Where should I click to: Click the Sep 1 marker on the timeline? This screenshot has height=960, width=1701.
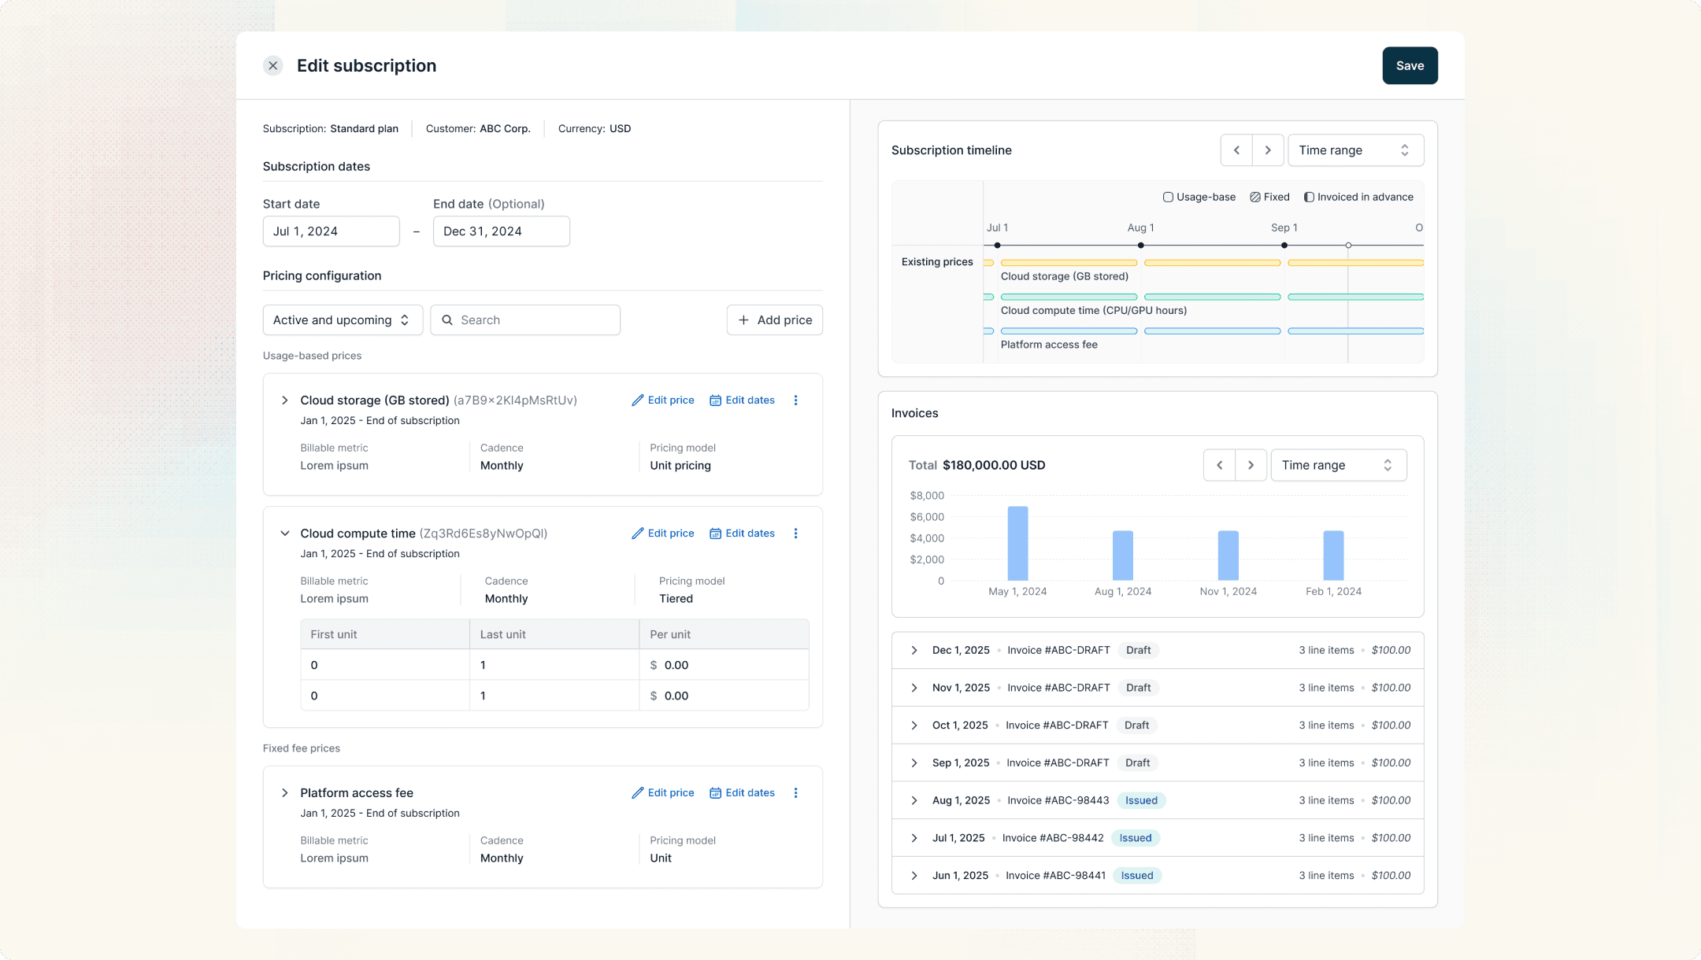point(1284,246)
